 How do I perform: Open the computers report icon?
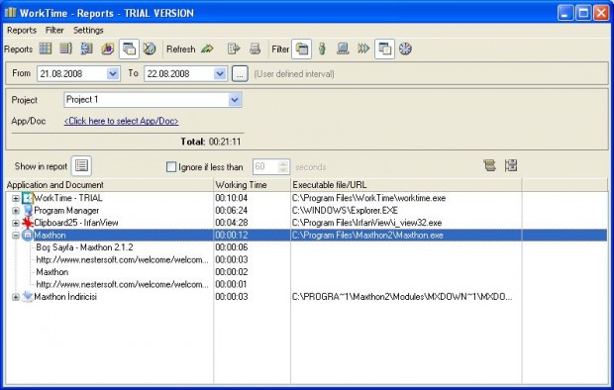pyautogui.click(x=86, y=49)
